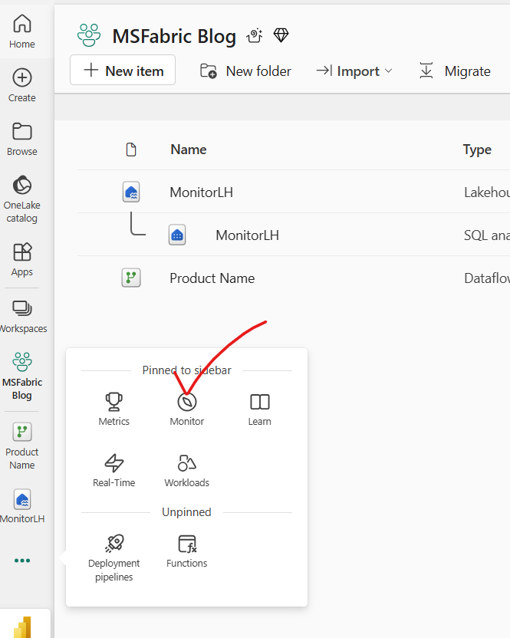
Task: Open the Create page from sidebar
Action: (x=22, y=85)
